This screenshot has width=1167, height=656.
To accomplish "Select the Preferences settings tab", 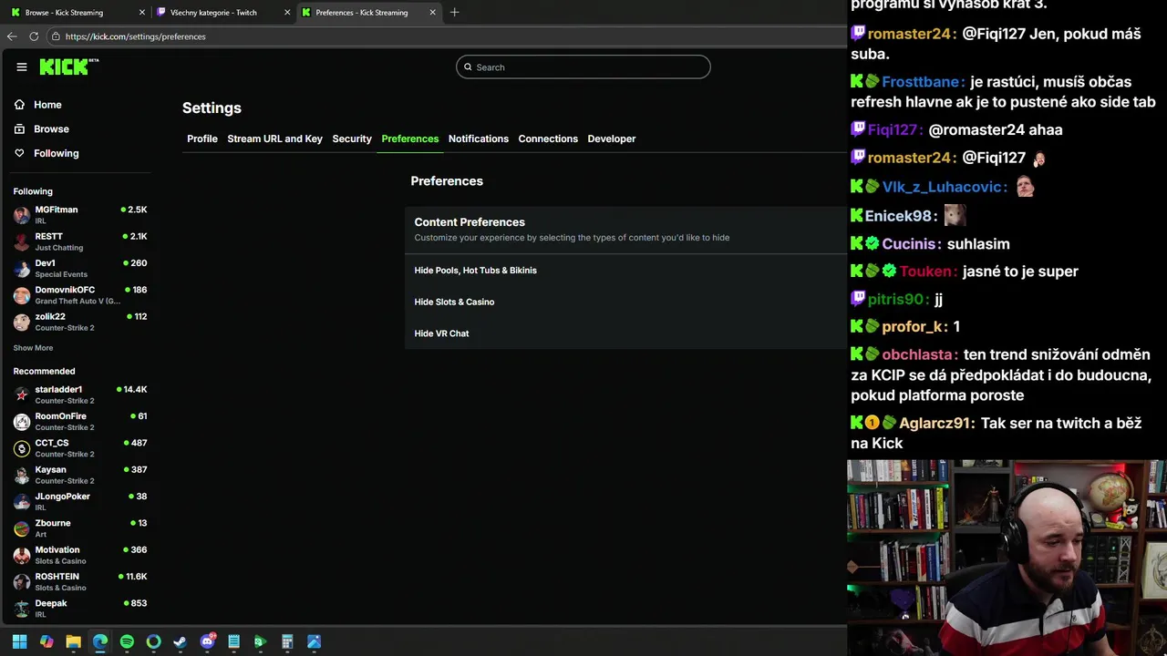I will (410, 138).
